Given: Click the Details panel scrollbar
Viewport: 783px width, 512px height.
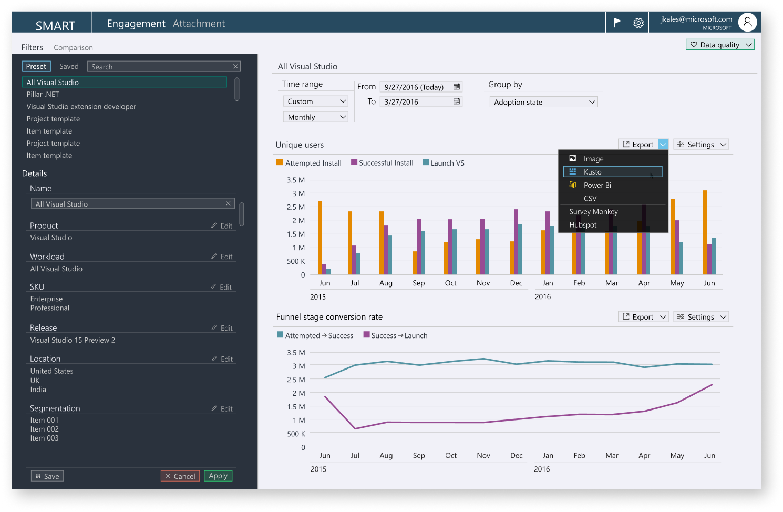Looking at the screenshot, I should 242,214.
